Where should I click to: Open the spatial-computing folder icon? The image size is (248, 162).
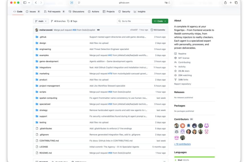coord(37,98)
